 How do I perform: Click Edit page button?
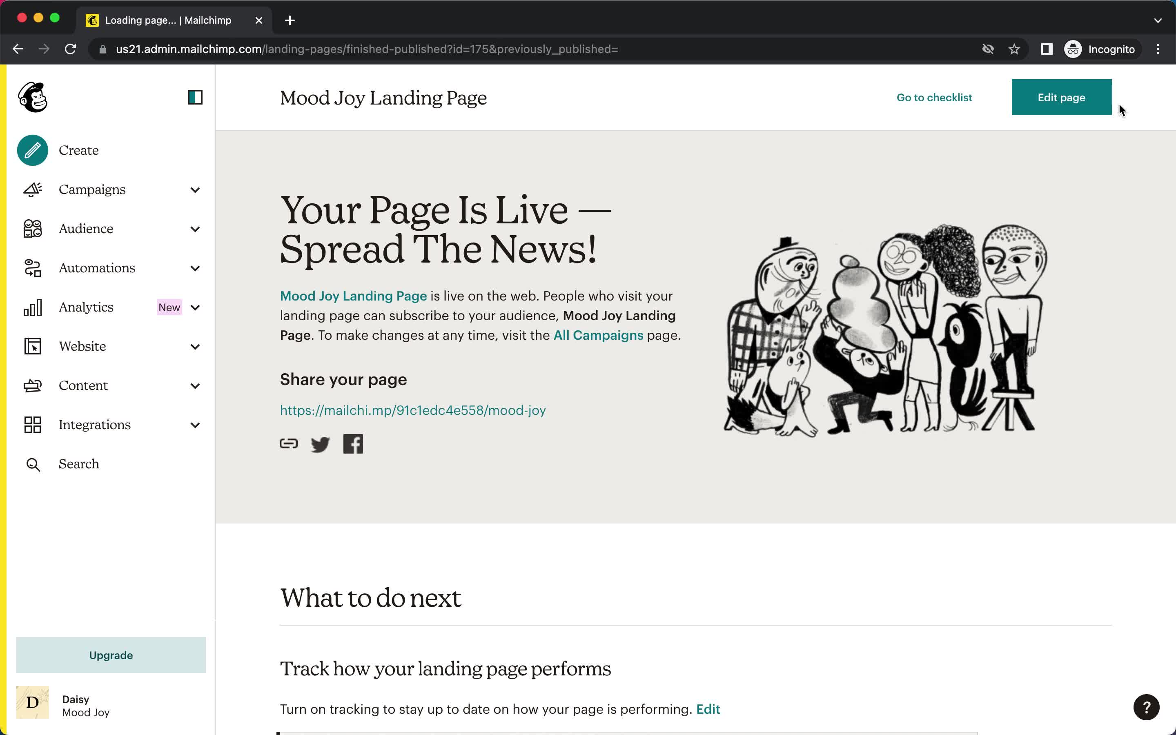(x=1061, y=96)
